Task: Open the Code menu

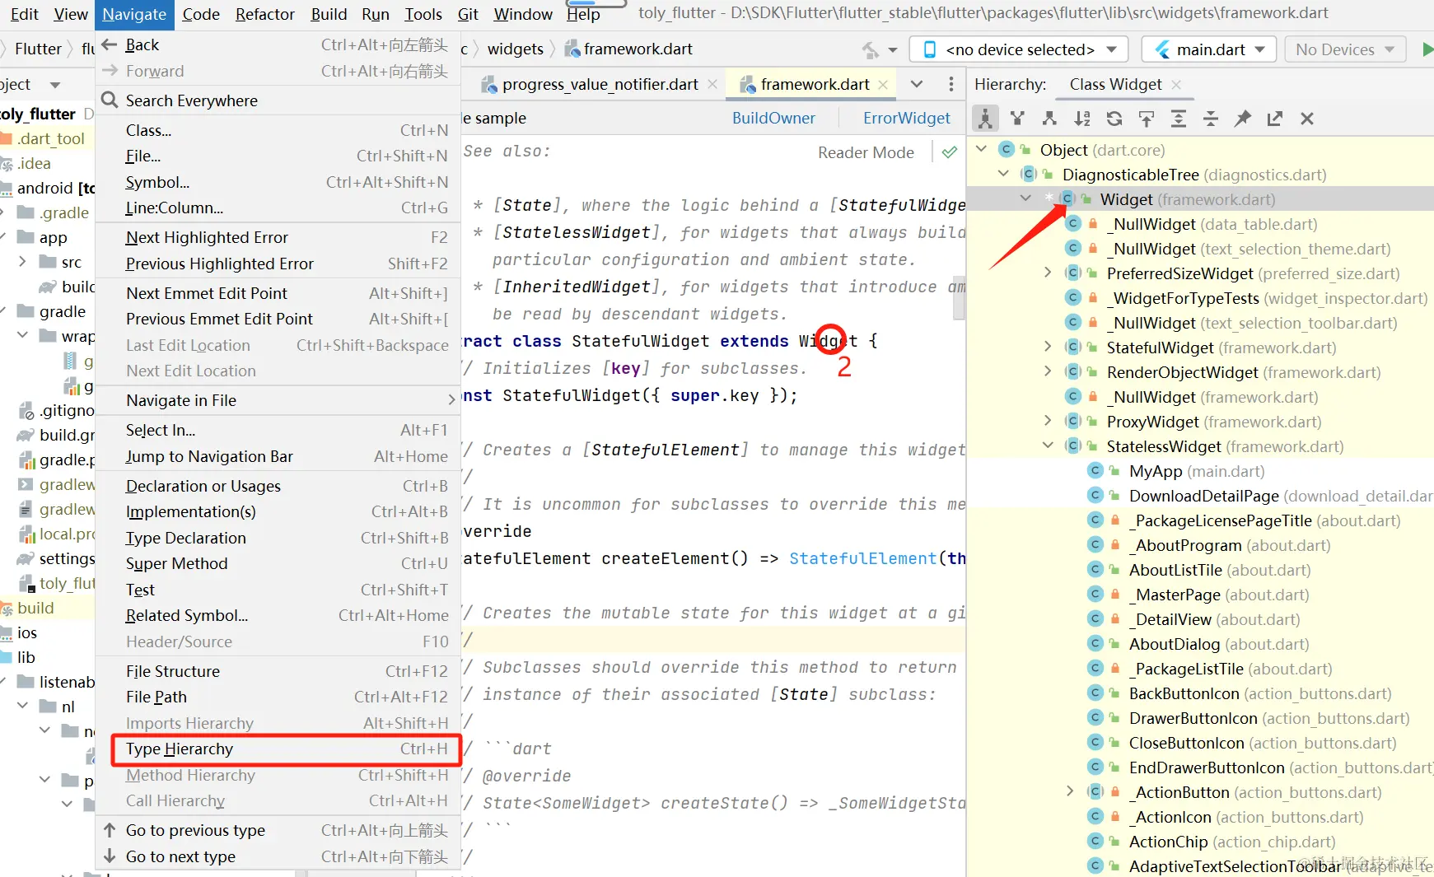Action: click(201, 14)
